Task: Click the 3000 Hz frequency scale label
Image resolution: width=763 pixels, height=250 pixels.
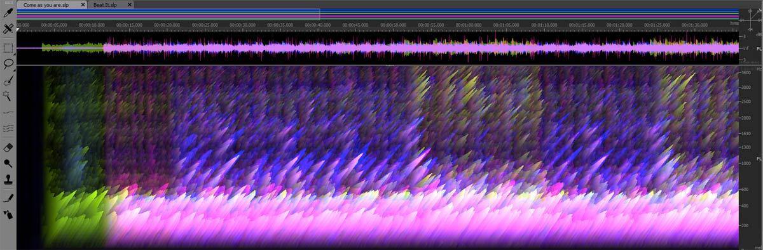Action: tap(747, 87)
